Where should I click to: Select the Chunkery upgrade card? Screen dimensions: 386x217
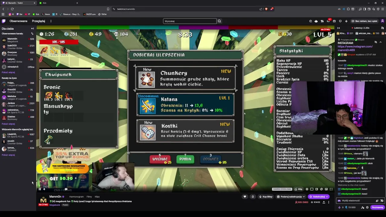[x=185, y=78]
